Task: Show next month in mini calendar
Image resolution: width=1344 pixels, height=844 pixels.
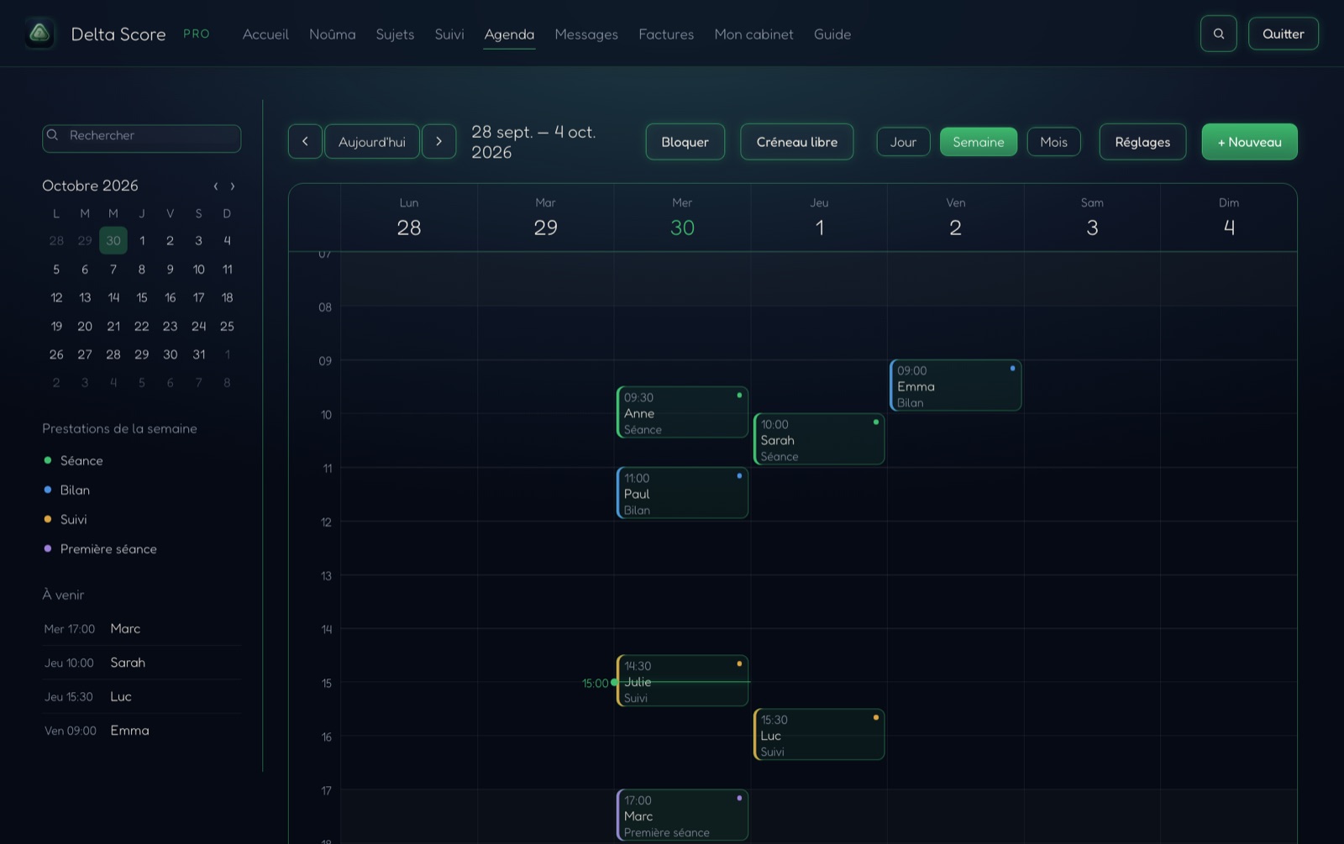Action: pyautogui.click(x=233, y=186)
